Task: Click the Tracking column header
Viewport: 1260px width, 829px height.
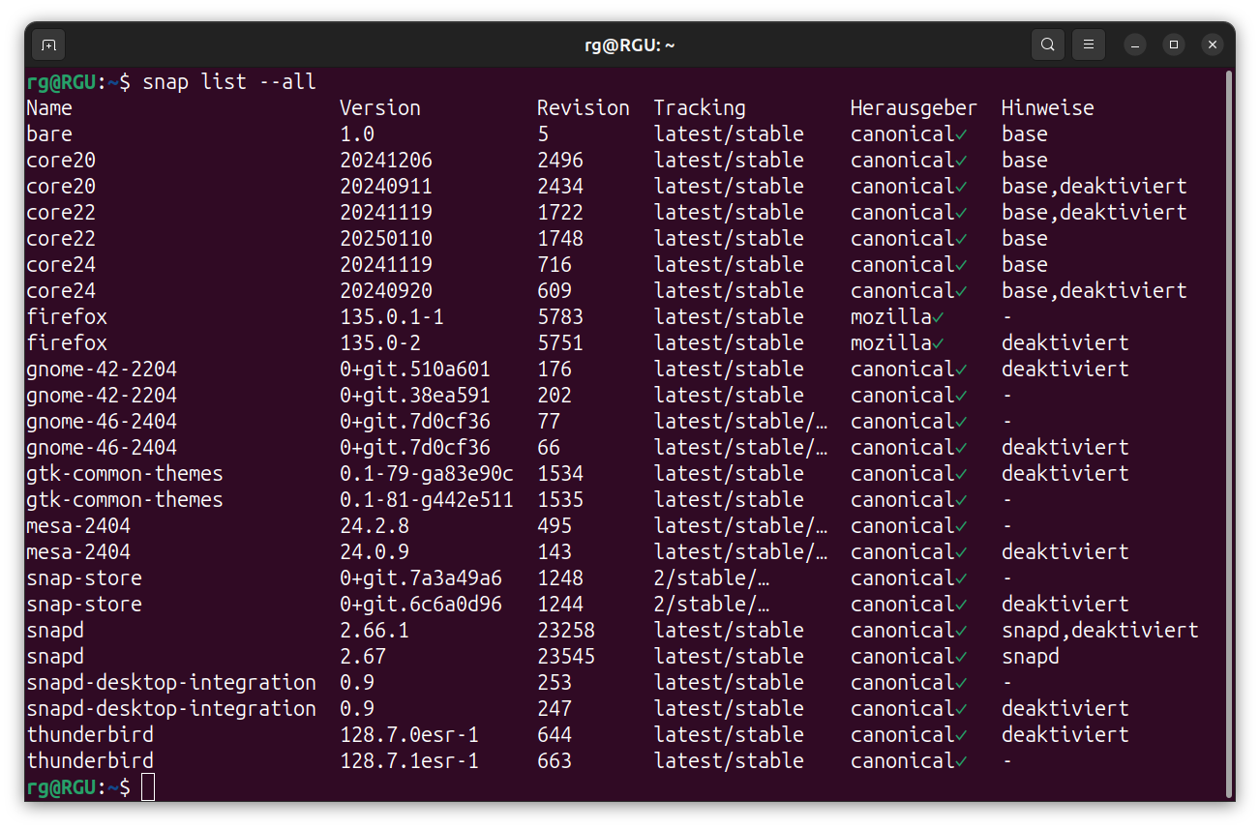Action: point(700,108)
